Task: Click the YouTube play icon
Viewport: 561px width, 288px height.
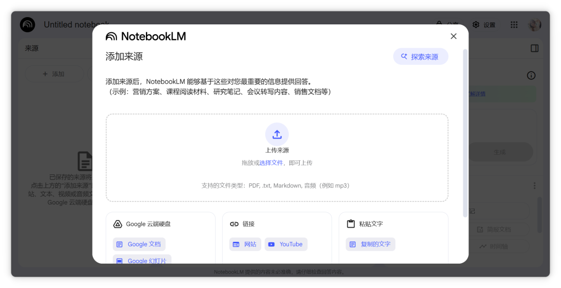Action: [272, 244]
